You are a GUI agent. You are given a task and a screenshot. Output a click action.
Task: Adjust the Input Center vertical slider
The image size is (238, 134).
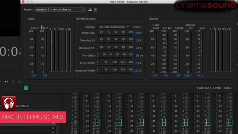point(35,51)
